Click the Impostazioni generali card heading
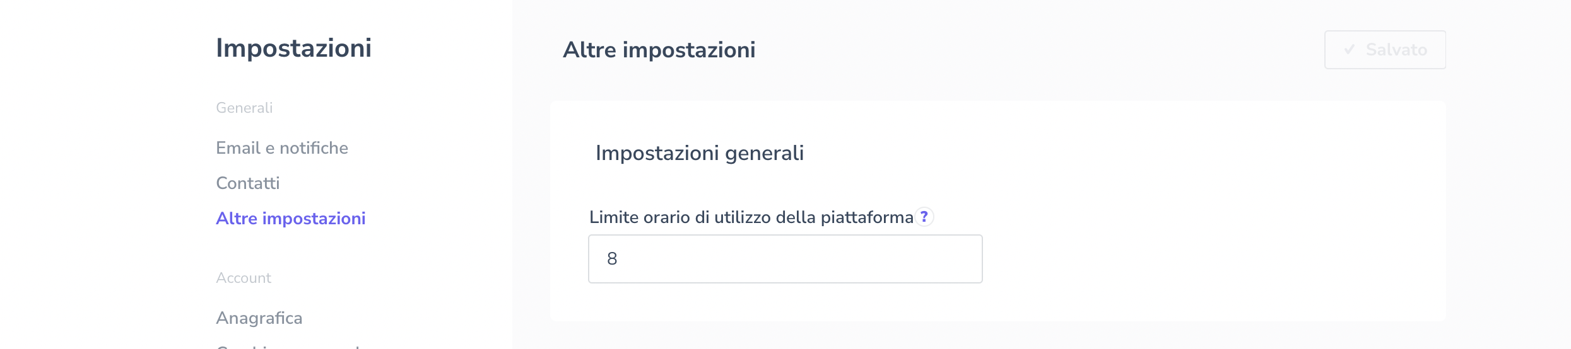 coord(700,153)
